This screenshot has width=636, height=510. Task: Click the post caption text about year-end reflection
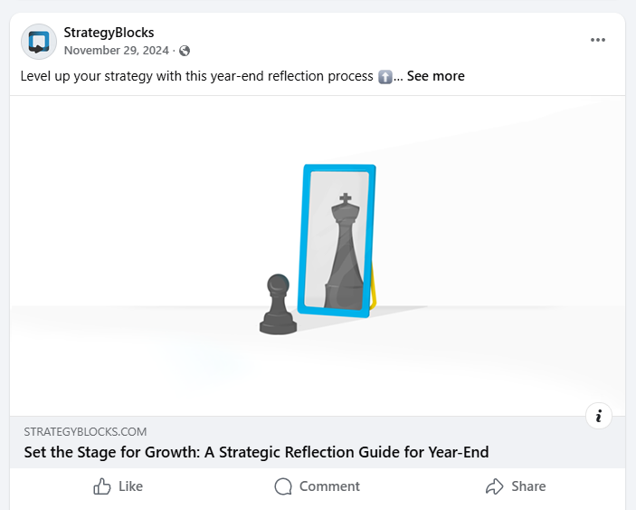(x=196, y=76)
